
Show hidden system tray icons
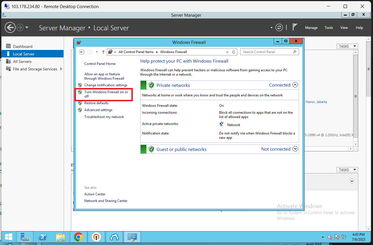(x=323, y=237)
